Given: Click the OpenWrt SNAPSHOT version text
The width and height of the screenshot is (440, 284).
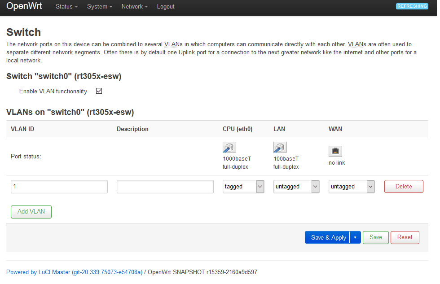Looking at the screenshot, I should click(202, 272).
